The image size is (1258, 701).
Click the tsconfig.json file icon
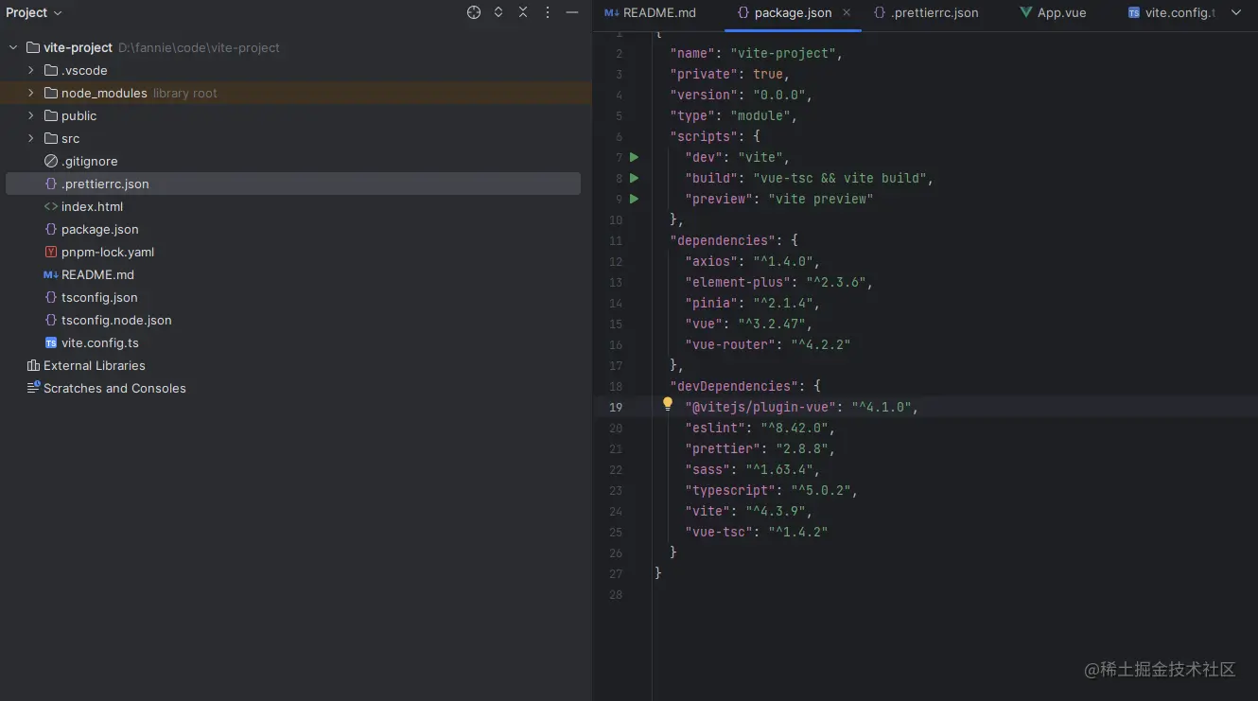click(x=51, y=297)
